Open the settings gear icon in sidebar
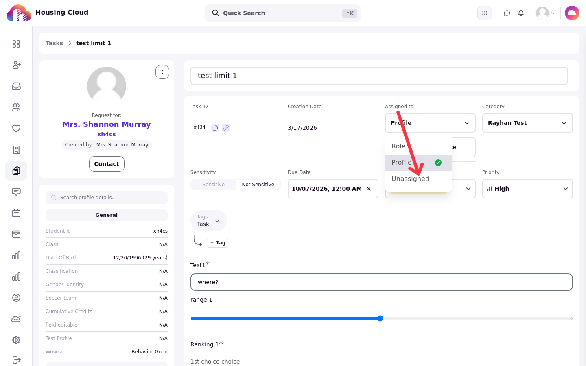Viewport: 586px width, 366px height. coord(16,340)
